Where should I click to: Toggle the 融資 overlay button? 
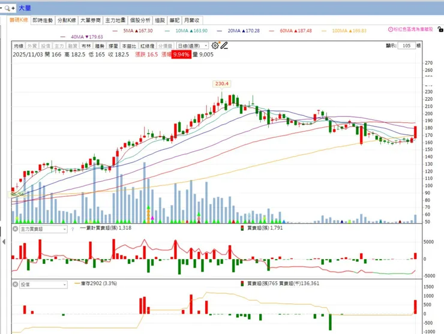(x=73, y=46)
